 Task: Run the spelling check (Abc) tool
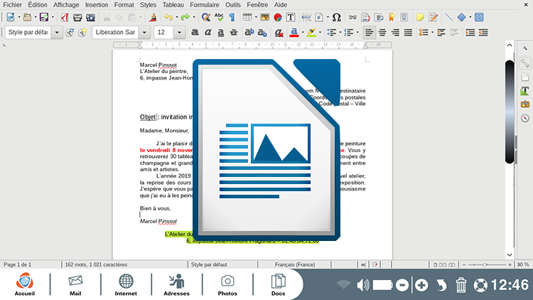click(220, 17)
